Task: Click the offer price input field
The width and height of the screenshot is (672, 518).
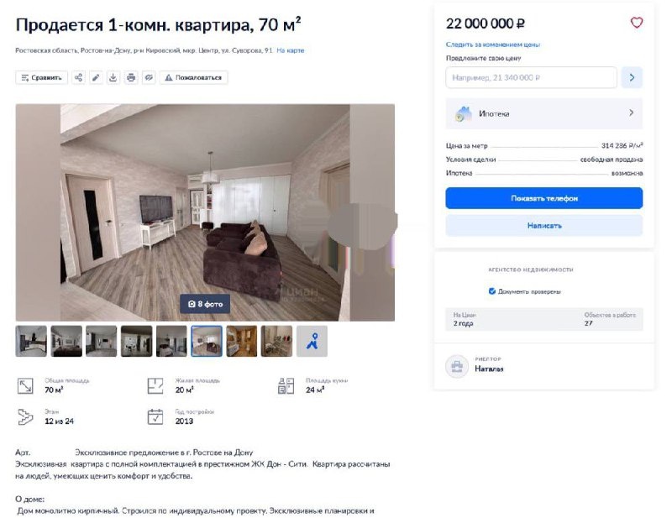Action: [x=531, y=77]
